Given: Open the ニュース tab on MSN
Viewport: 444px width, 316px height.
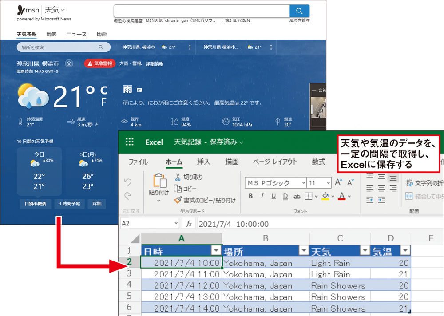Looking at the screenshot, I should click(x=76, y=34).
